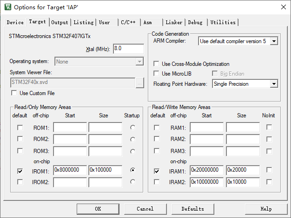Check the ROM3 default checkbox
291x218 pixels.
tap(20, 151)
